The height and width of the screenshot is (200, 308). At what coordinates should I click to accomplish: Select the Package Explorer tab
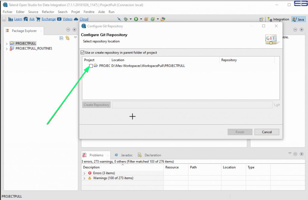coord(24,31)
